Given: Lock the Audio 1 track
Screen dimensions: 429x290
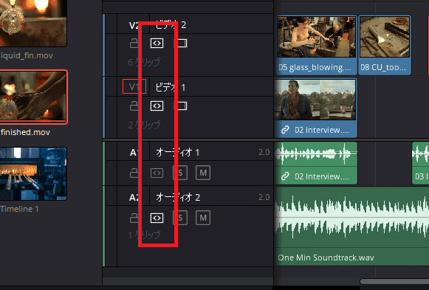Looking at the screenshot, I should pyautogui.click(x=134, y=173).
